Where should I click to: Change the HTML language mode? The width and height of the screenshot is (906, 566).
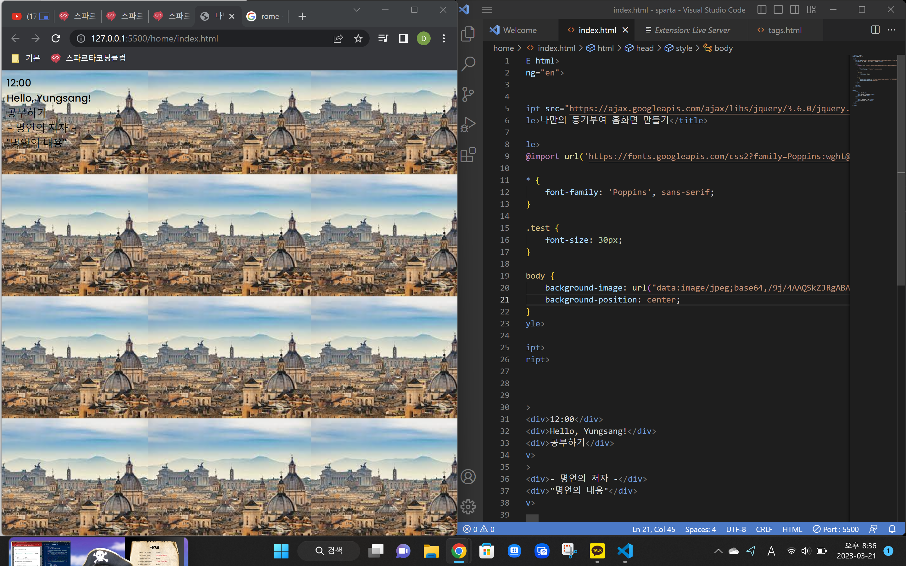coord(792,529)
